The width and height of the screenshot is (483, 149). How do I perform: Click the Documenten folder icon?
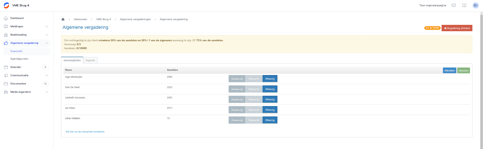6,84
